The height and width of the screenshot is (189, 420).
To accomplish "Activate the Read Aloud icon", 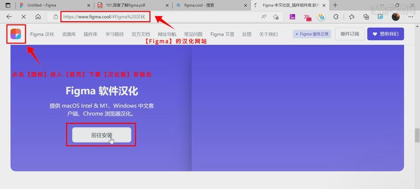I will [x=264, y=17].
